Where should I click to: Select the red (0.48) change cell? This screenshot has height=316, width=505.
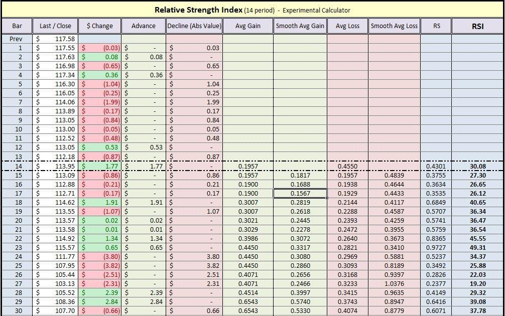point(99,138)
